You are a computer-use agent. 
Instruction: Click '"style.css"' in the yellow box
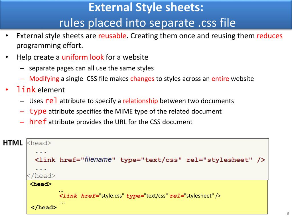112,196
